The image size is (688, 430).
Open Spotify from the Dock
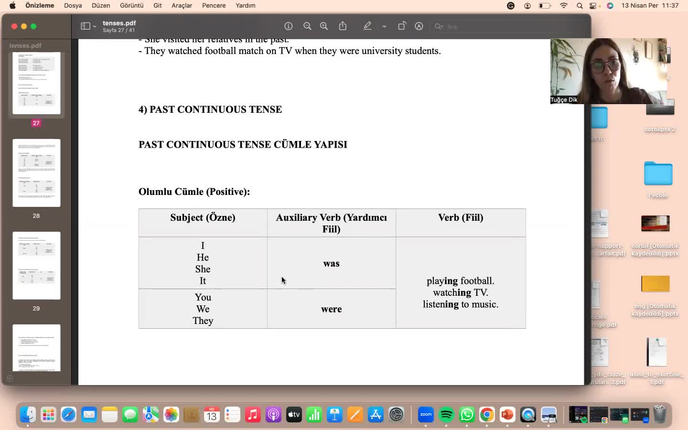click(x=446, y=415)
